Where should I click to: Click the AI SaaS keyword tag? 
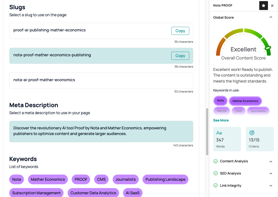click(132, 193)
